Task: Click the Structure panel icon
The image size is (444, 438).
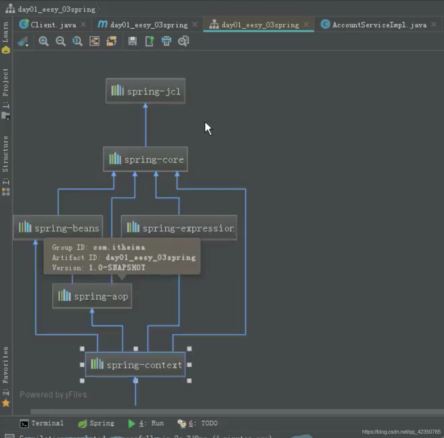Action: [x=6, y=192]
